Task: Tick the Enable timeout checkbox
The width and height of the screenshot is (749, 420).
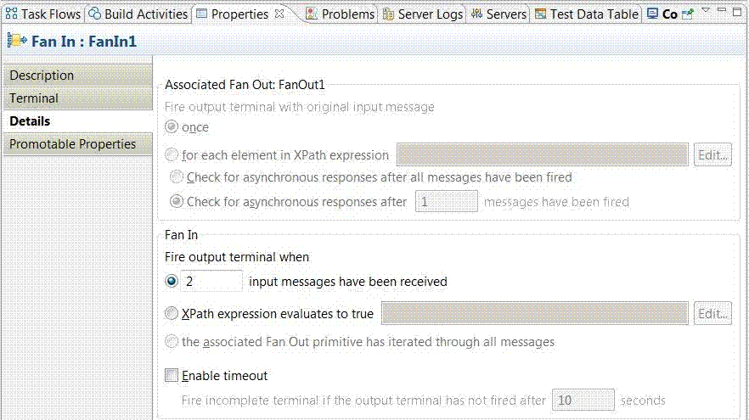Action: pyautogui.click(x=172, y=376)
